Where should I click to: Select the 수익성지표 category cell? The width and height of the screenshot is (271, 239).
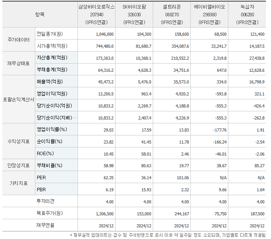click(19, 142)
